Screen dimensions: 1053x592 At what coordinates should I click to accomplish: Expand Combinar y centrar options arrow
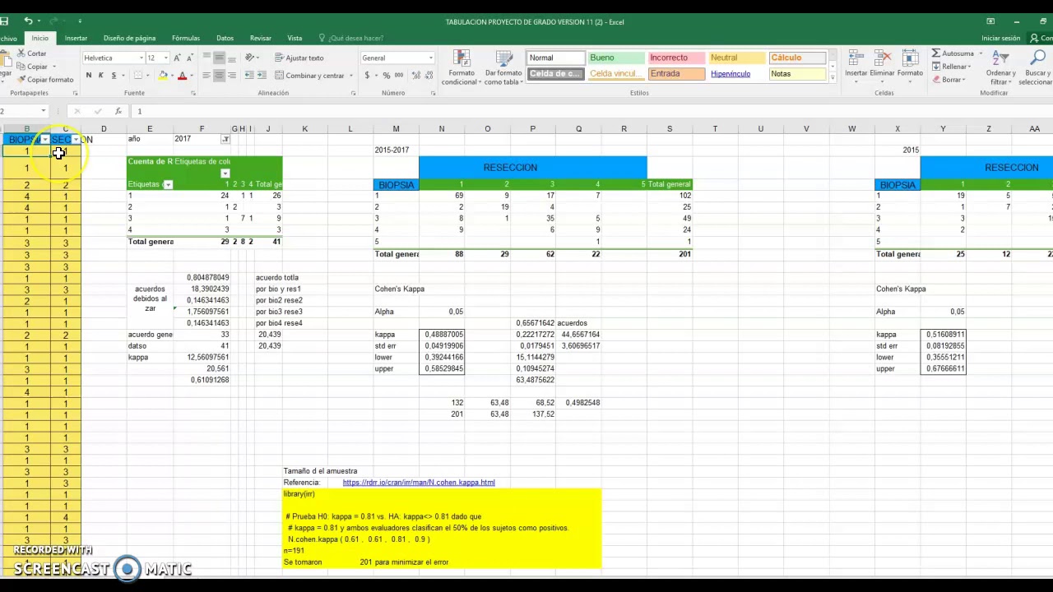coord(350,76)
